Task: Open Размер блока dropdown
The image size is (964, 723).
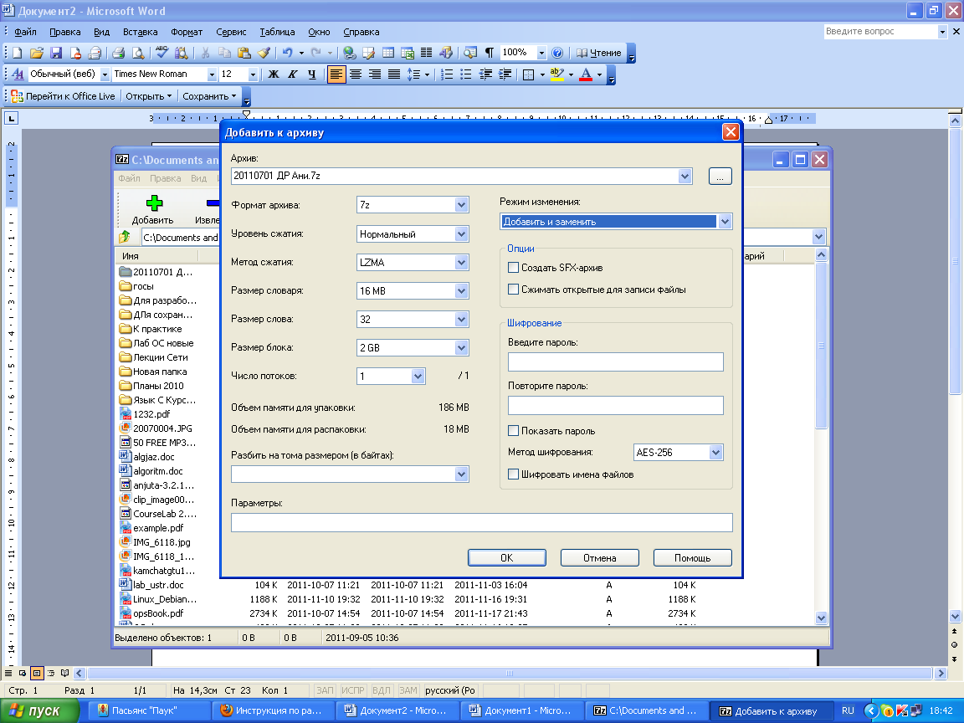Action: (462, 347)
